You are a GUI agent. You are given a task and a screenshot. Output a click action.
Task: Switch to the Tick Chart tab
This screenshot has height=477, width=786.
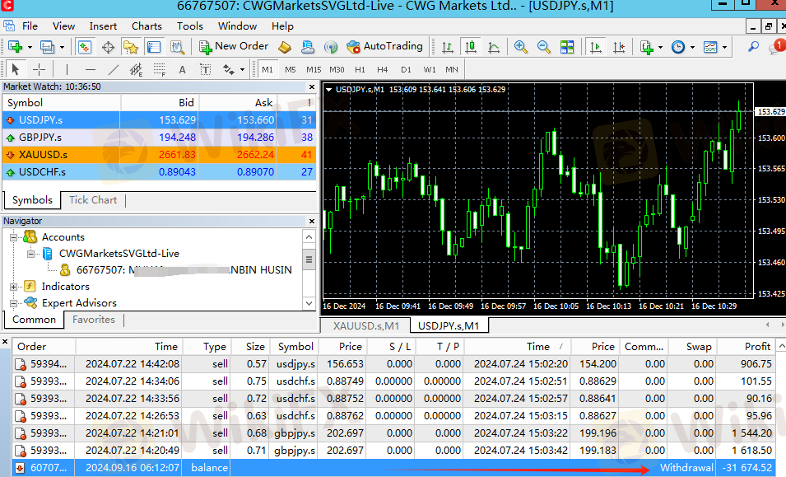[93, 200]
